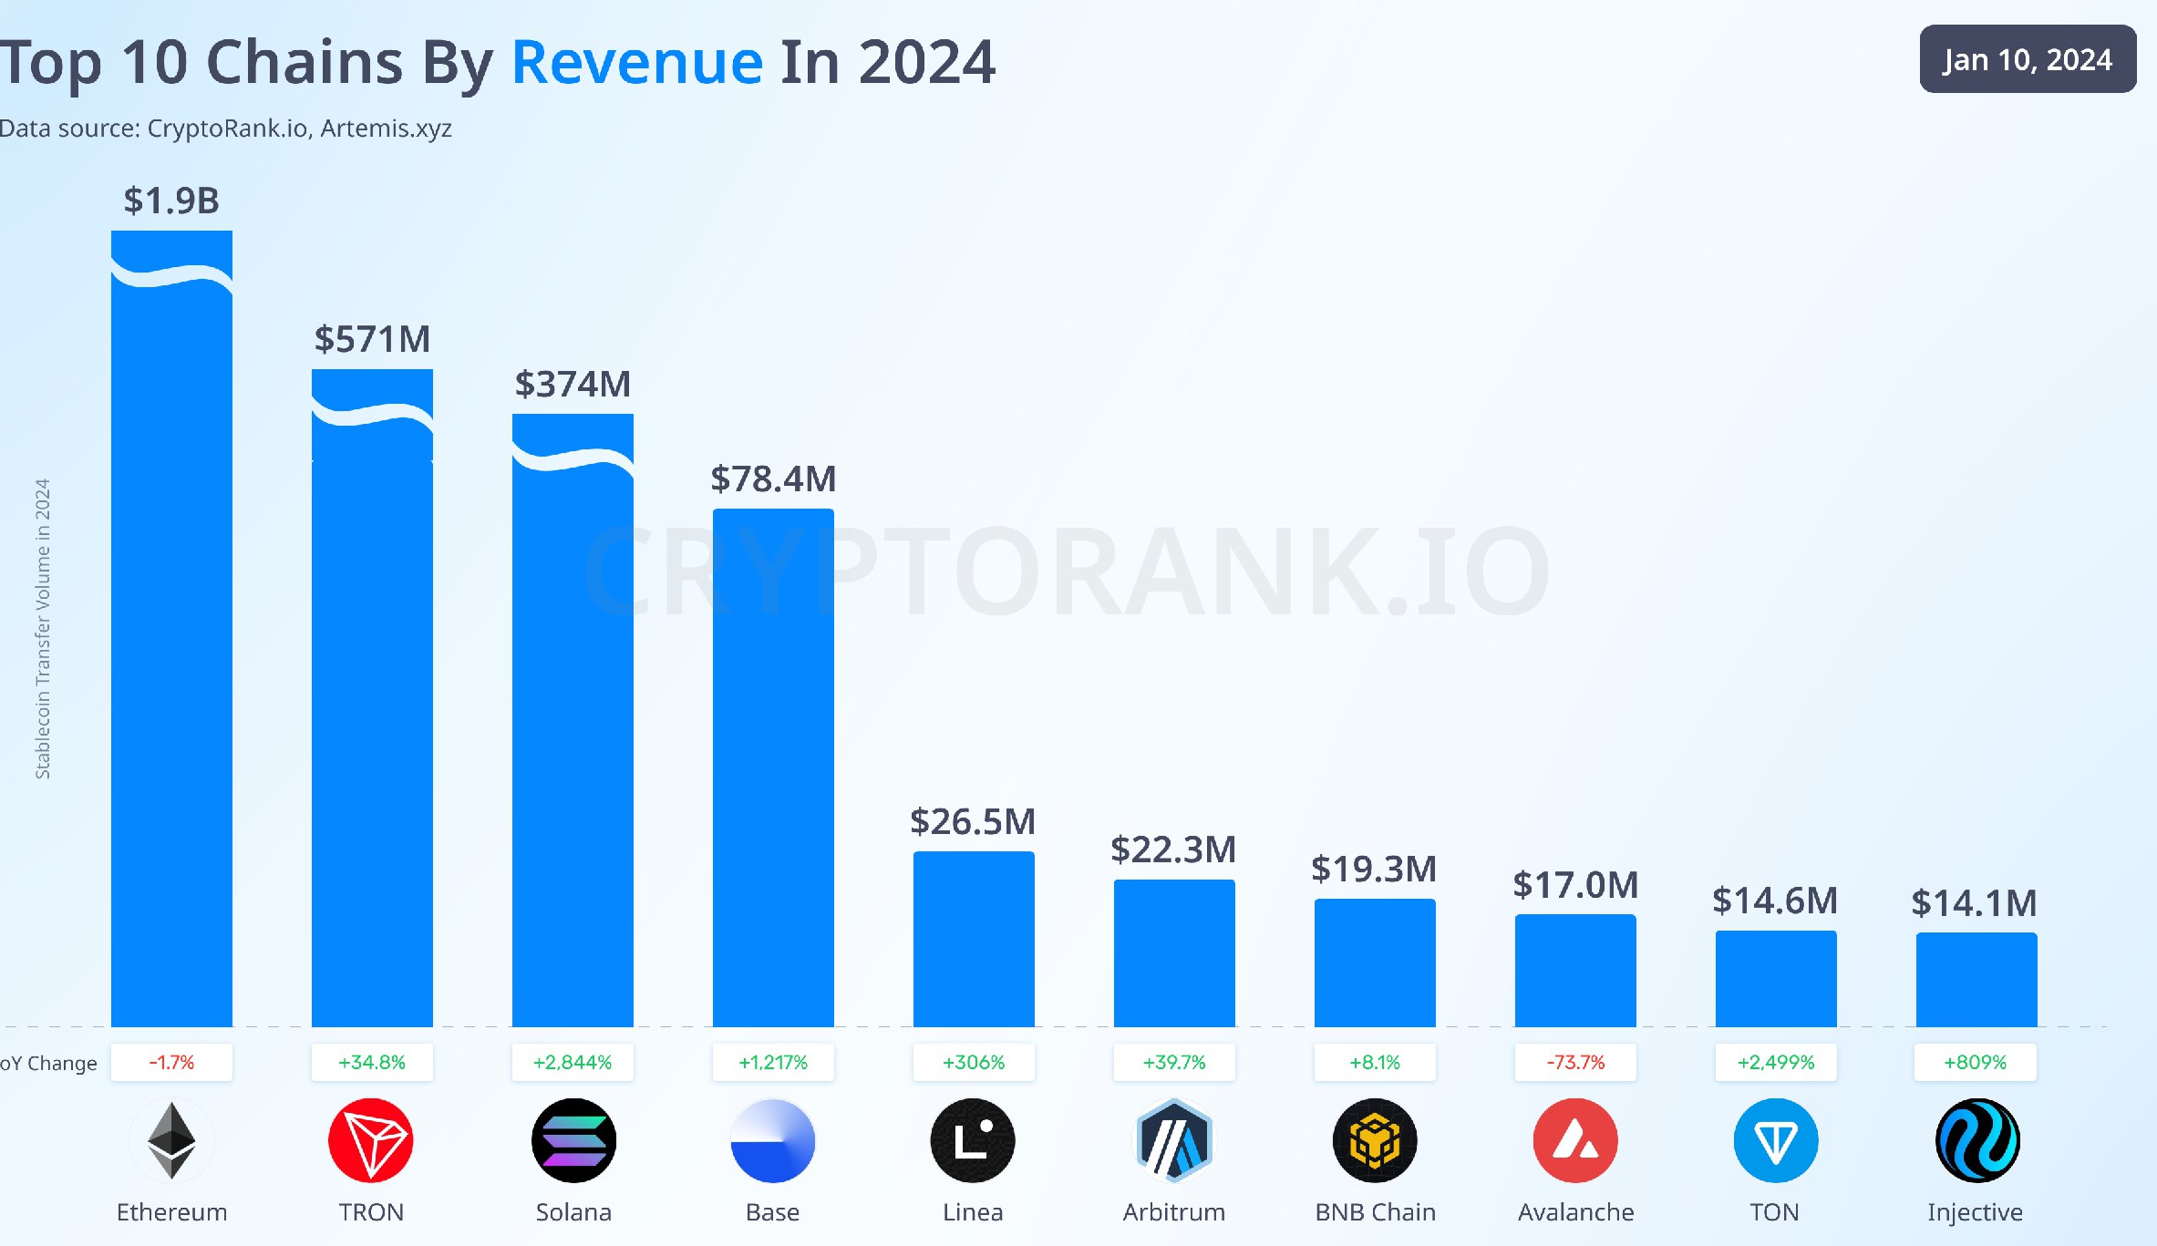Click the Avalanche red logo
This screenshot has width=2157, height=1246.
point(1575,1140)
